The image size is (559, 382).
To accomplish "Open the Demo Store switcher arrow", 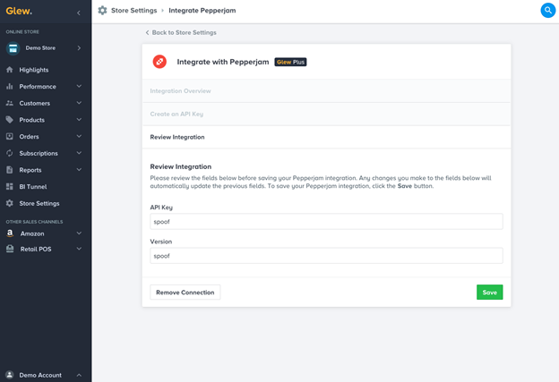I will click(x=79, y=48).
